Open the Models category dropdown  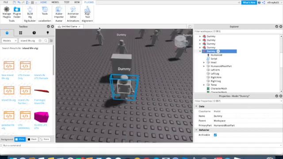tap(9, 41)
